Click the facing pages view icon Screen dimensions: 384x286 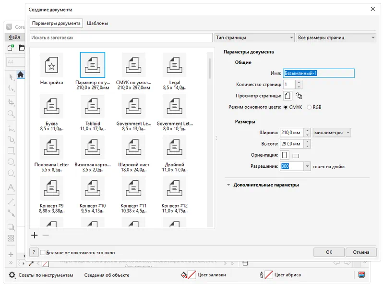coord(299,96)
